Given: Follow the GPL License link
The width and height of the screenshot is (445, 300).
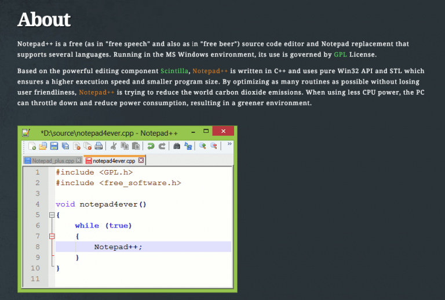Looking at the screenshot, I should (340, 55).
